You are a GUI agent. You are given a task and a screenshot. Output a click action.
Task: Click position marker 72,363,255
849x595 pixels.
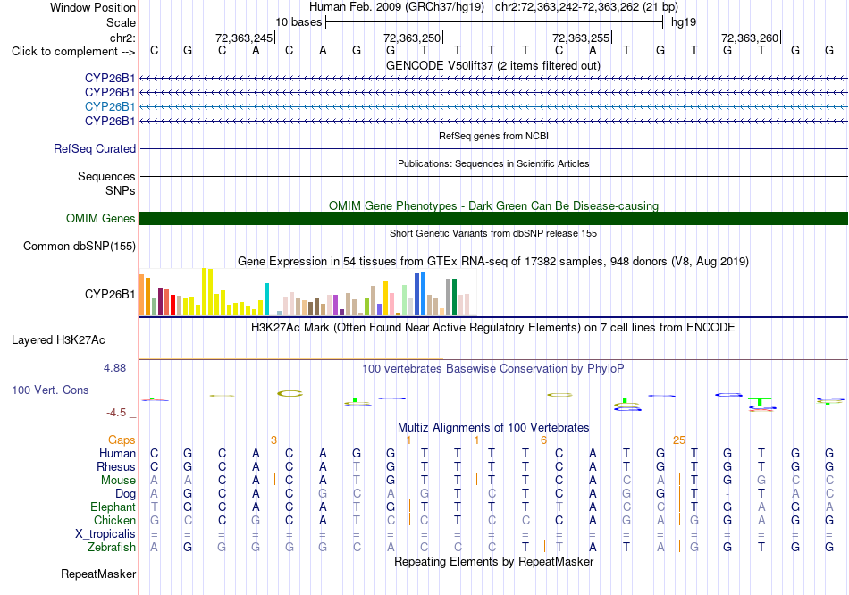pyautogui.click(x=581, y=38)
